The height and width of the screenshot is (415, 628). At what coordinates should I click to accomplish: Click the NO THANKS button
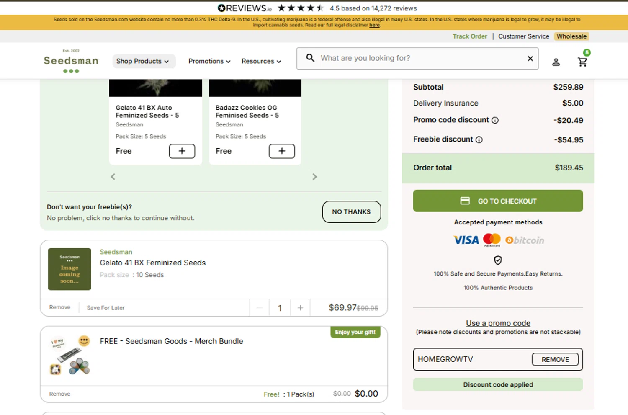tap(351, 212)
